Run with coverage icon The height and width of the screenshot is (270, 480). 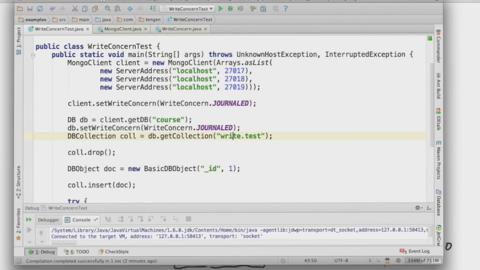click(240, 9)
